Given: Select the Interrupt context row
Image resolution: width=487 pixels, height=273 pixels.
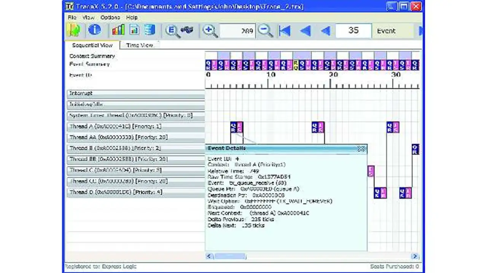Looking at the screenshot, I should (136, 93).
